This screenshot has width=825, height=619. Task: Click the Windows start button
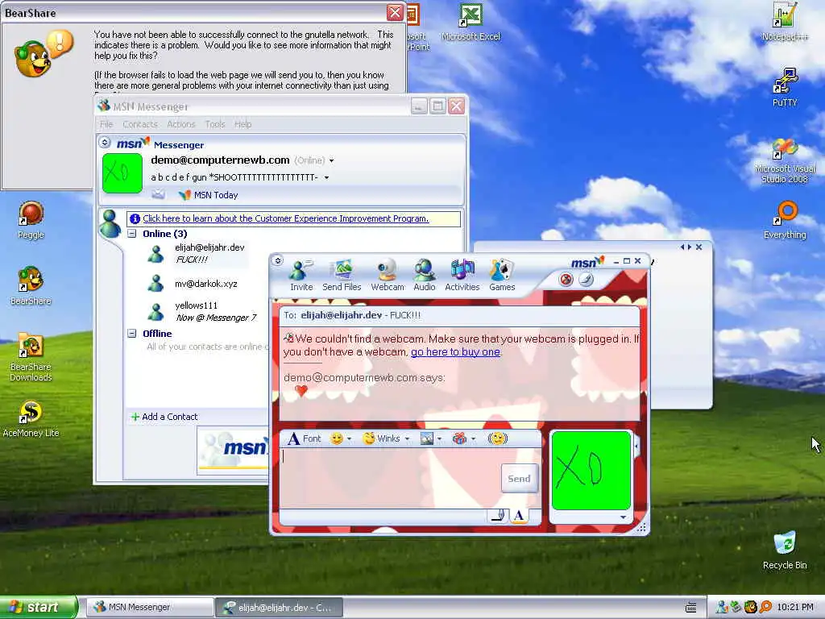point(39,608)
